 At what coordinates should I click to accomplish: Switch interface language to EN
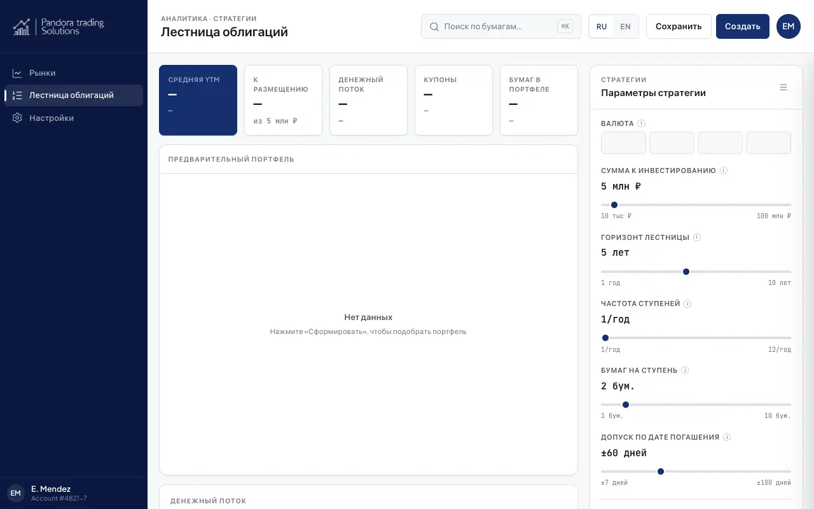pos(625,27)
